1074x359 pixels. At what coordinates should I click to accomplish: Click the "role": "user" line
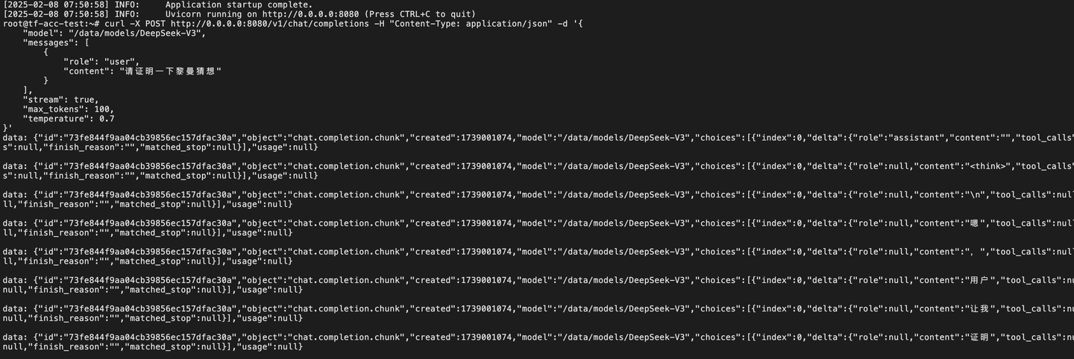[x=101, y=62]
